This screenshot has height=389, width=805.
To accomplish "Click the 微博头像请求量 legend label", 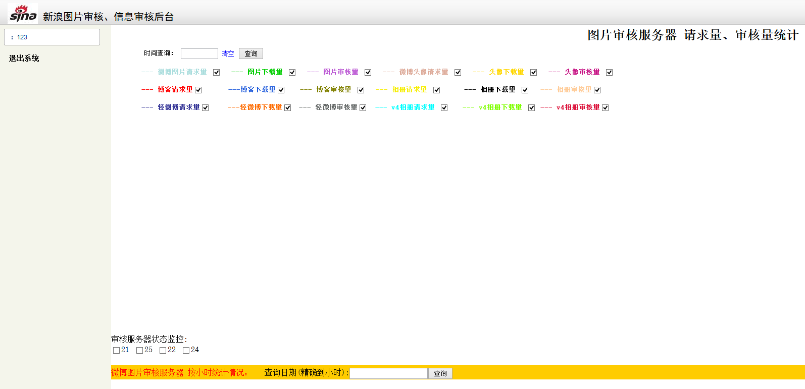I will (x=424, y=72).
